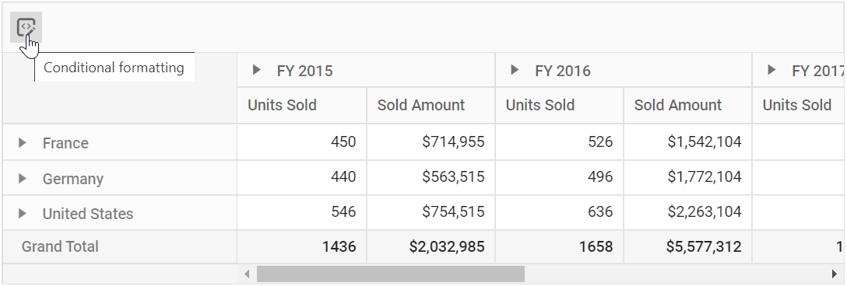Image resolution: width=847 pixels, height=286 pixels.
Task: Click the horizontal scrollbar thumb
Action: coord(391,274)
